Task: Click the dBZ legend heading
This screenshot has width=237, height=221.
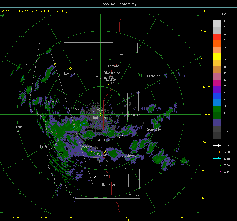Action: click(223, 14)
